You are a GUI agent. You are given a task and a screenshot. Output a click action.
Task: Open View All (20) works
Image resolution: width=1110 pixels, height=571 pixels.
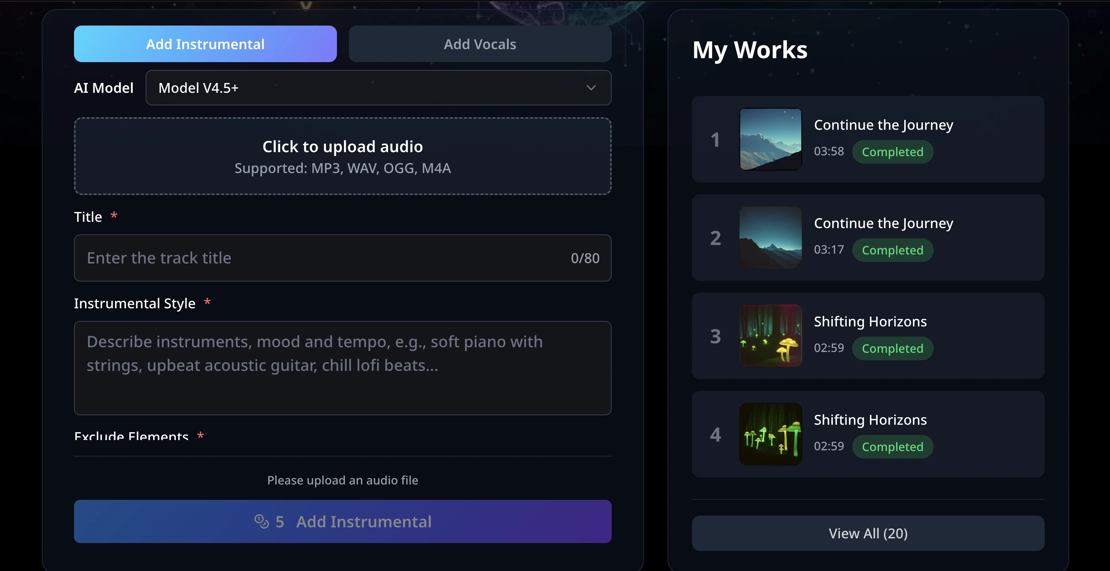pos(868,533)
